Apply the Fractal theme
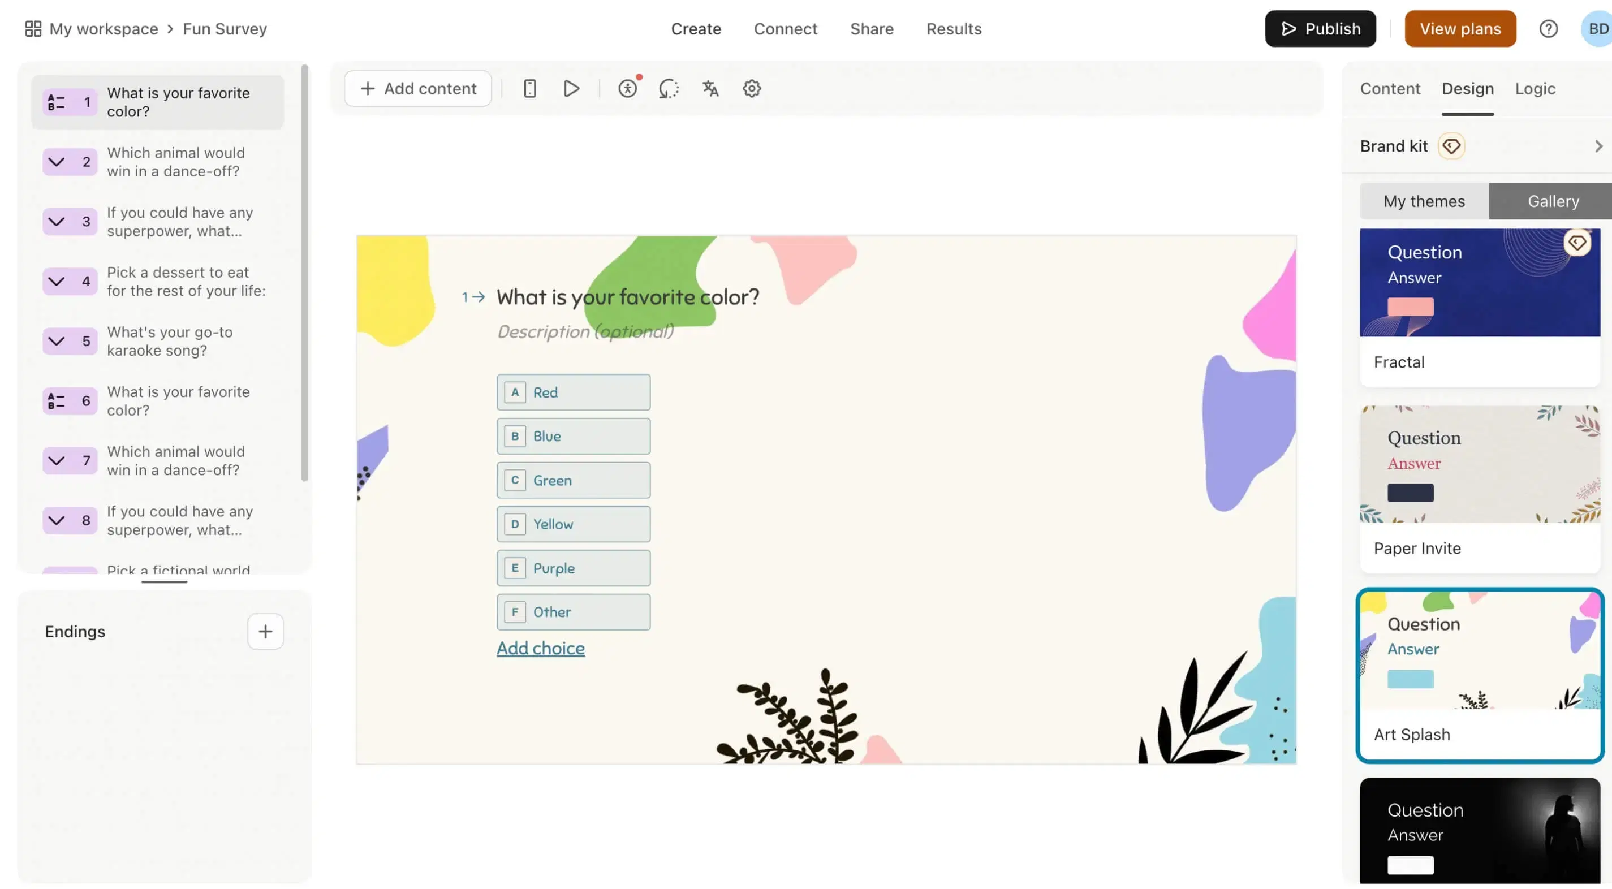1612x889 pixels. coord(1480,307)
